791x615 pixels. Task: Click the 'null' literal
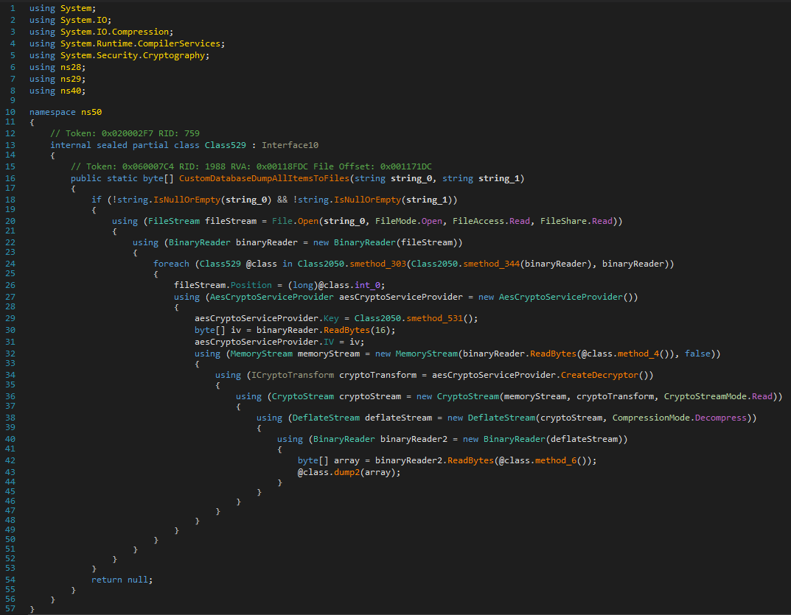[138, 580]
